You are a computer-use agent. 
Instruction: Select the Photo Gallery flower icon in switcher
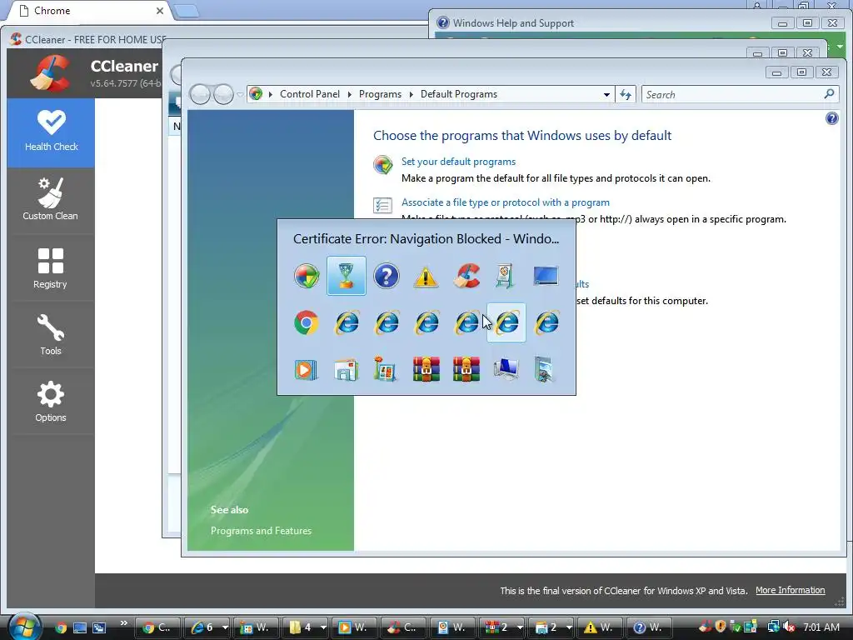[x=387, y=369]
